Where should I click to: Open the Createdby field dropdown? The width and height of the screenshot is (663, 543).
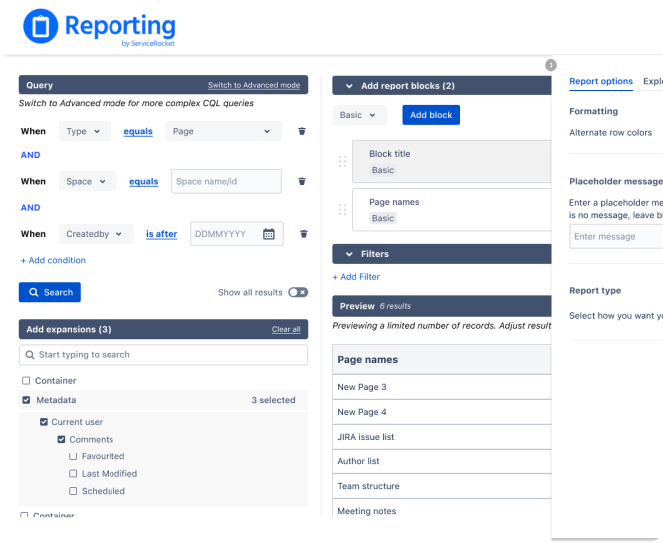pyautogui.click(x=96, y=234)
